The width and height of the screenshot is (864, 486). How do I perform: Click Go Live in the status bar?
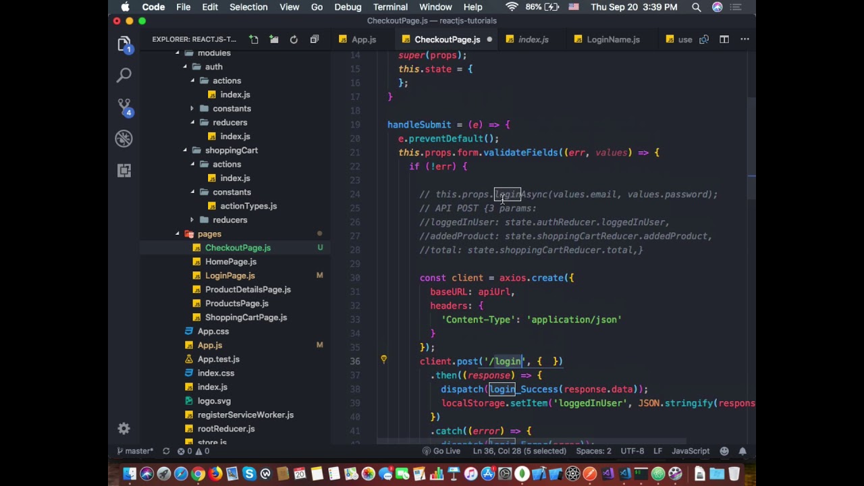point(441,451)
